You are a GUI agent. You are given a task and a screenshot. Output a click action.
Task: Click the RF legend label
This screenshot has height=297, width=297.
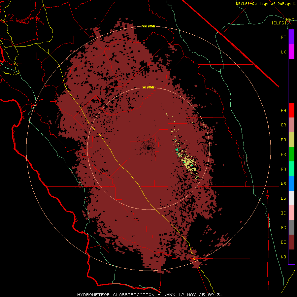coord(283,37)
